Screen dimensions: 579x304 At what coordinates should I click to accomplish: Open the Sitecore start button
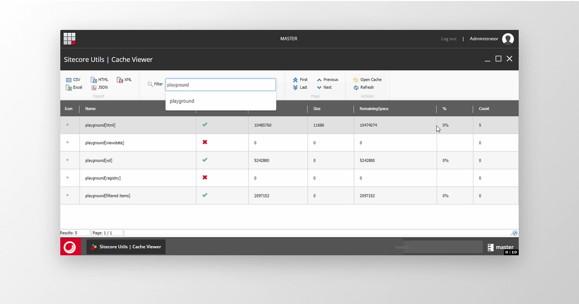tap(70, 247)
